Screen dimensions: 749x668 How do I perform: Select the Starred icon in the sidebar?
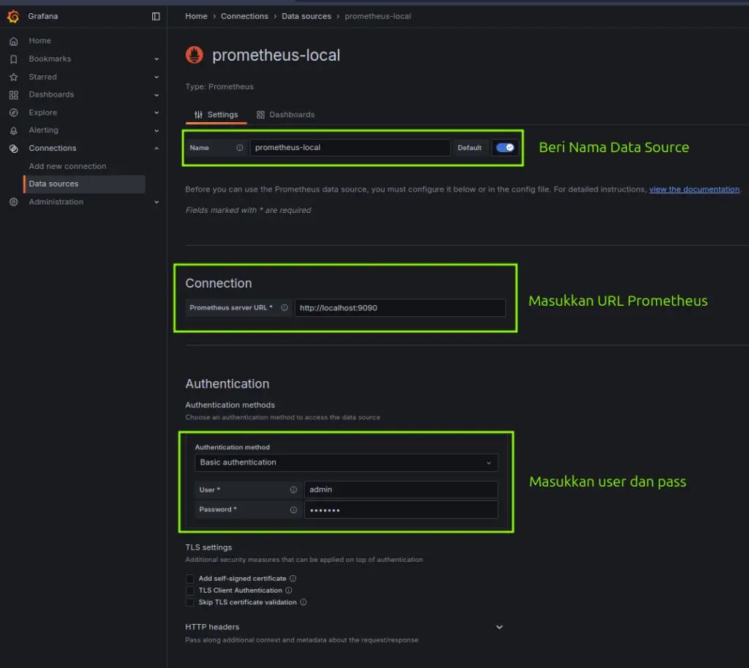[15, 76]
